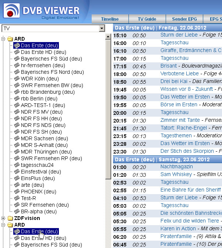222x248 pixels.
Task: Click channel list scrollbar up arrow
Action: coord(108,37)
